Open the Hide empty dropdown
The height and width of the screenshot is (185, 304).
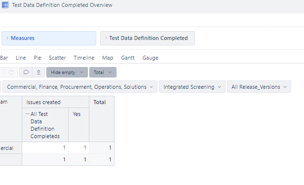tap(67, 72)
